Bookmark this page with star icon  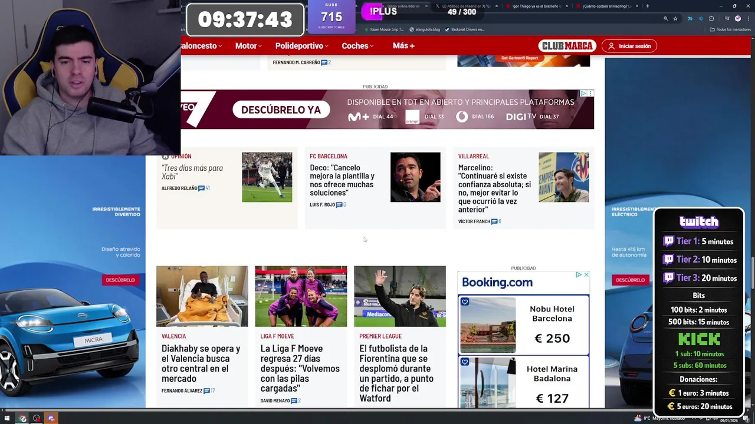coord(675,18)
